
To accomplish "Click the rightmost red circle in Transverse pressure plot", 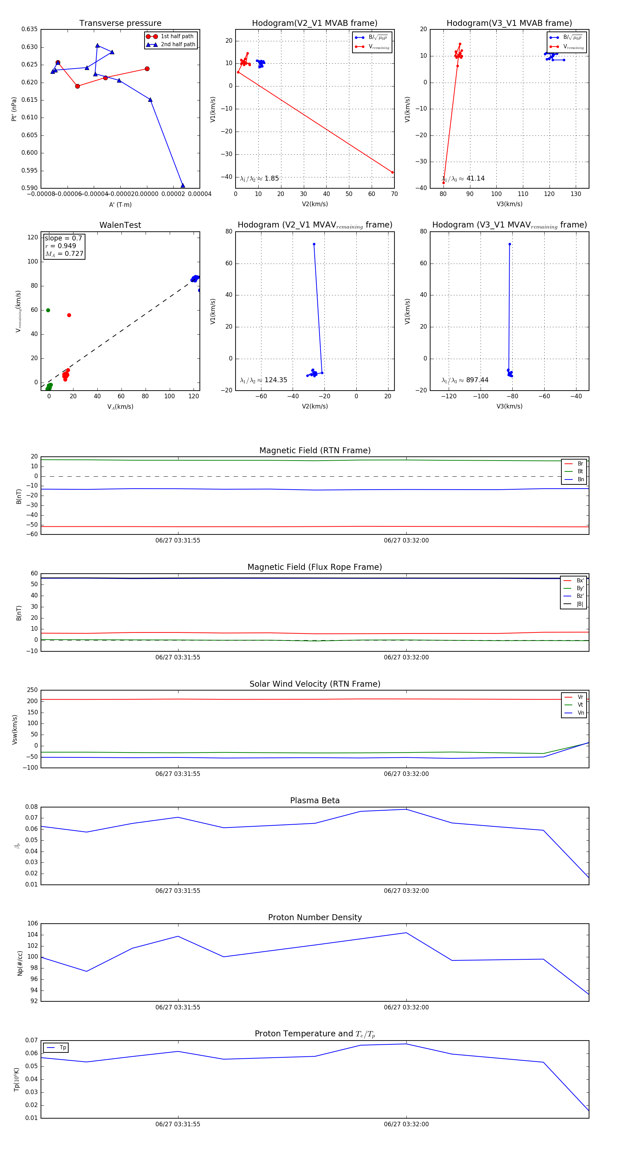I will [147, 69].
